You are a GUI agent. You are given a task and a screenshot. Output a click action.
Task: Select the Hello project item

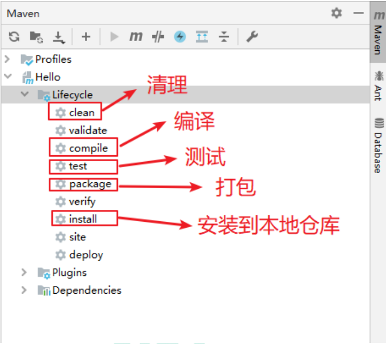48,77
